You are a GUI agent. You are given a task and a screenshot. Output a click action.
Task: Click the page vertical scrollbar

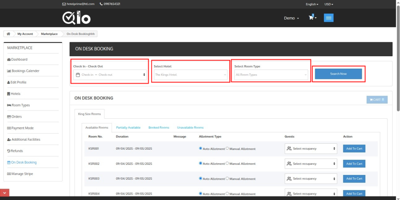[x=398, y=58]
